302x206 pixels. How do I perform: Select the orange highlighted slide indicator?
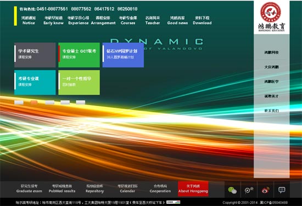tap(34, 102)
